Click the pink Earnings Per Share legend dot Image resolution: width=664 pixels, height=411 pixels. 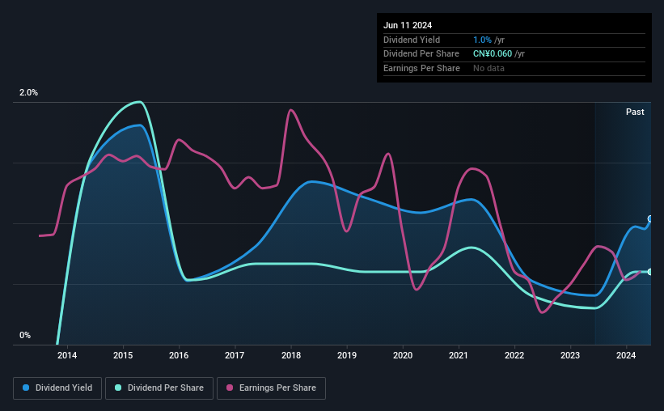point(230,388)
